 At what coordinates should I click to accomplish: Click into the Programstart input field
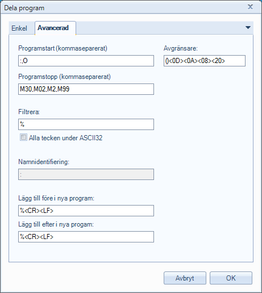tap(86, 61)
